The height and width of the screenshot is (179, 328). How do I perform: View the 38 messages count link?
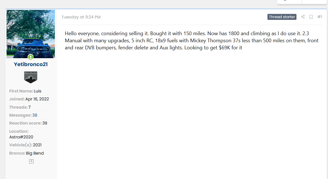[35, 115]
